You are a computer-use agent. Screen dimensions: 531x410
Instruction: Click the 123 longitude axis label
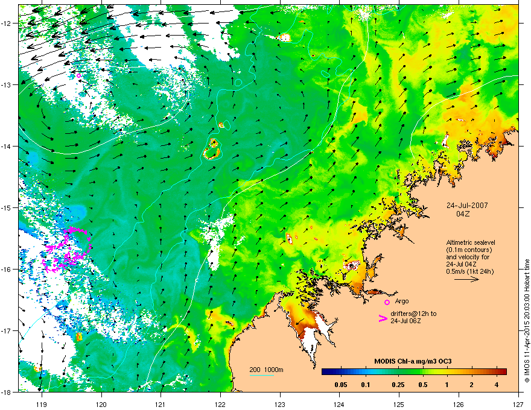[x=280, y=404]
